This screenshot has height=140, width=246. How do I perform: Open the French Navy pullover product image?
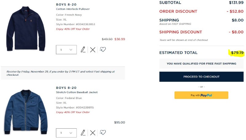coord(26,29)
